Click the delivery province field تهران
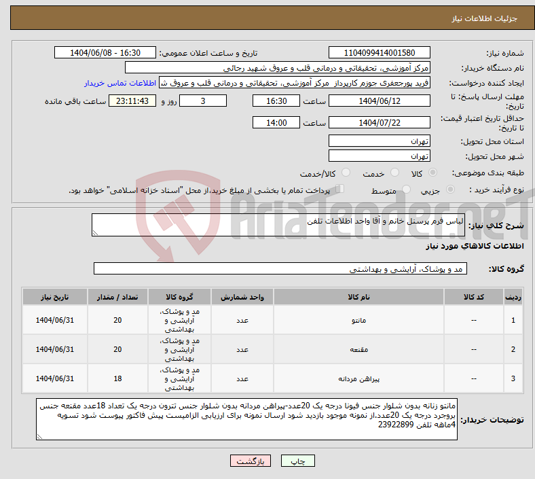 [379, 141]
